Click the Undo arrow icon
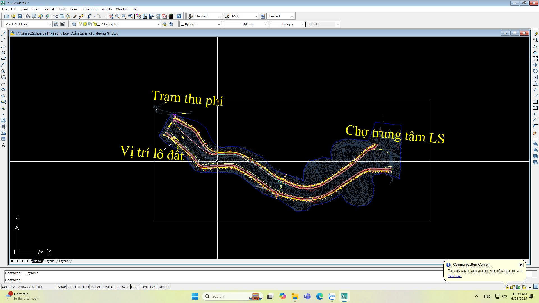The width and height of the screenshot is (539, 303). point(89,16)
